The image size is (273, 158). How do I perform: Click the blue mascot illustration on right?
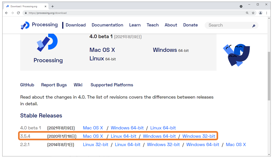pyautogui.click(x=237, y=55)
